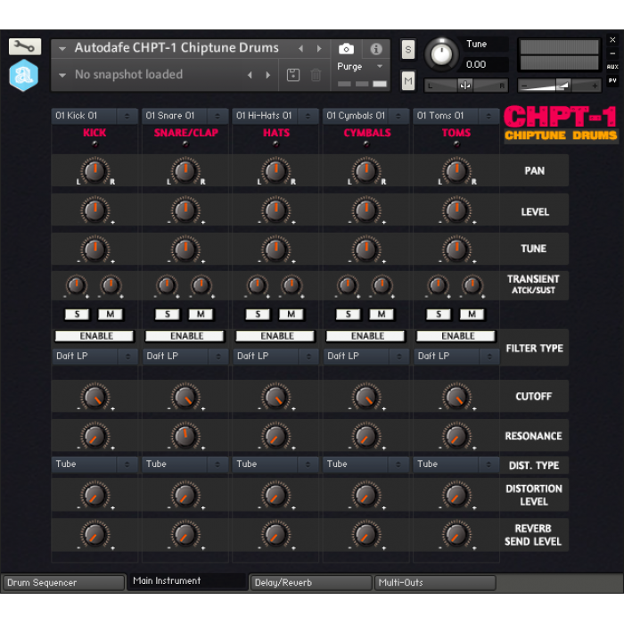Click the Autodafe hexagon logo icon

tap(24, 75)
